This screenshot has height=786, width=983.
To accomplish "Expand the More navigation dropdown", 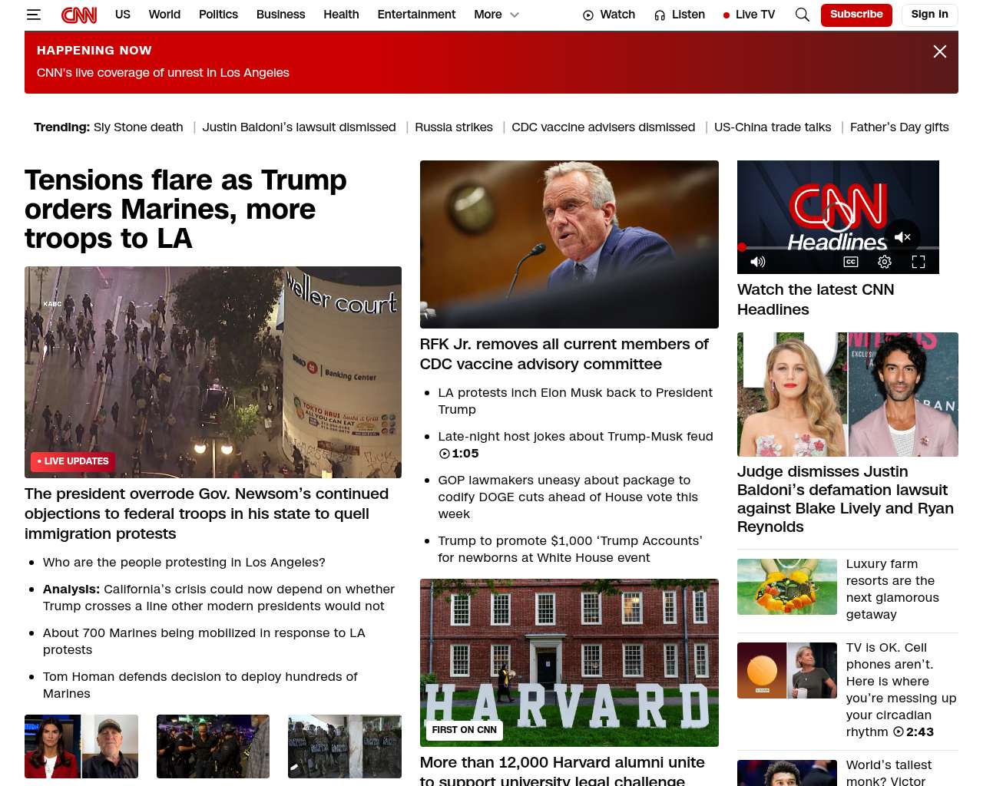I will click(x=497, y=15).
